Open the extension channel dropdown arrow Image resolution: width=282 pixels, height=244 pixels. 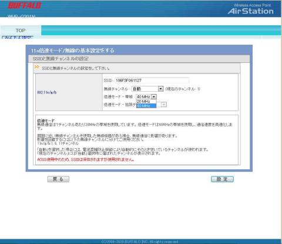(164, 105)
